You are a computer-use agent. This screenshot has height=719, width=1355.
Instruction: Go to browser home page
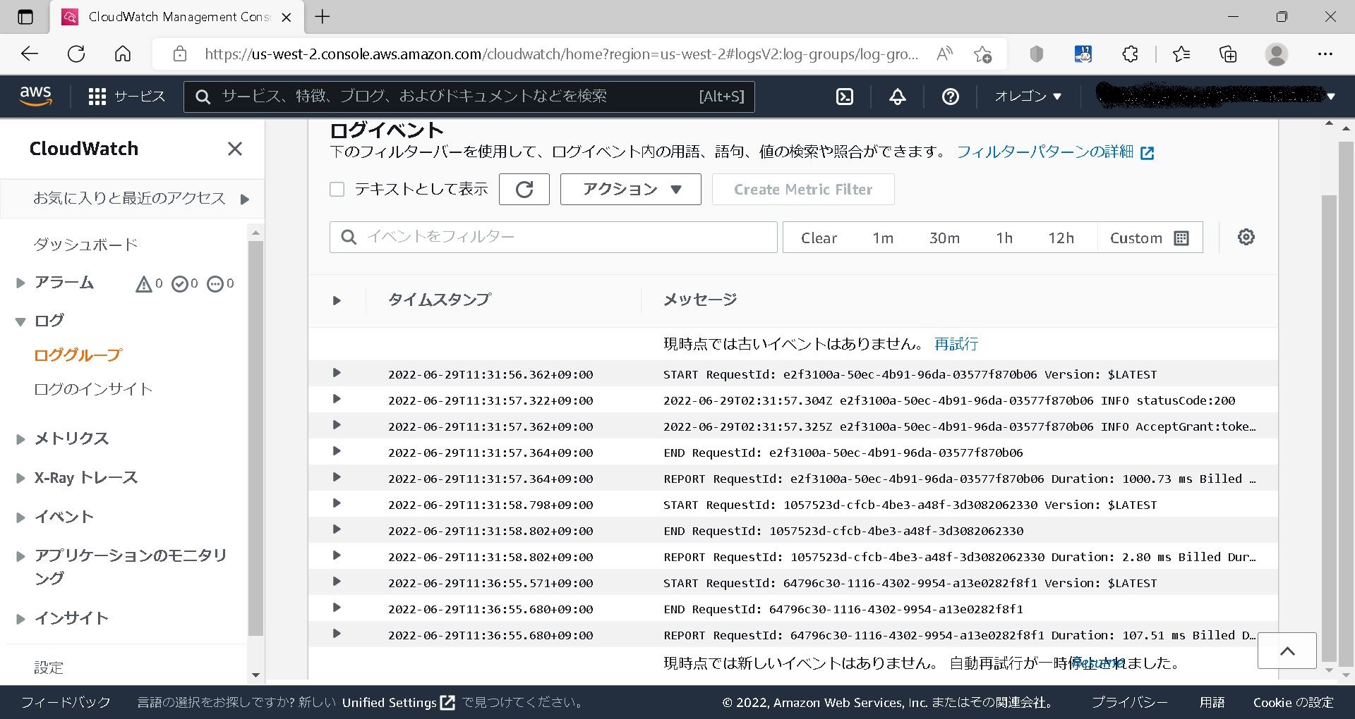click(x=123, y=54)
